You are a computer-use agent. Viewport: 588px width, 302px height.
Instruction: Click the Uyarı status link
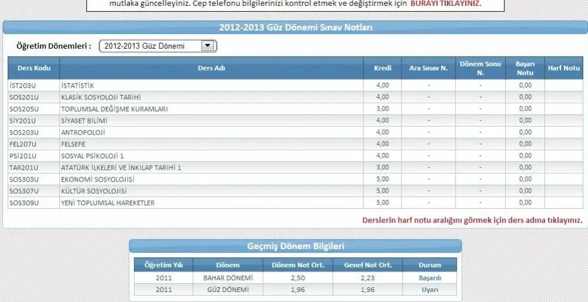430,290
